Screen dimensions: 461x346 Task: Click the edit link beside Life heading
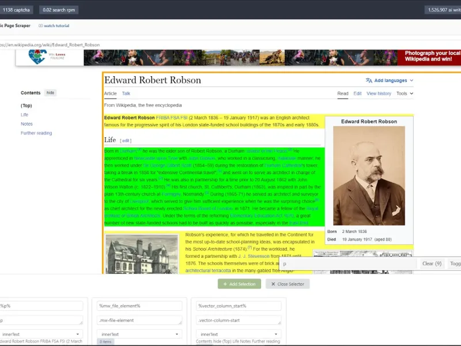coord(126,141)
